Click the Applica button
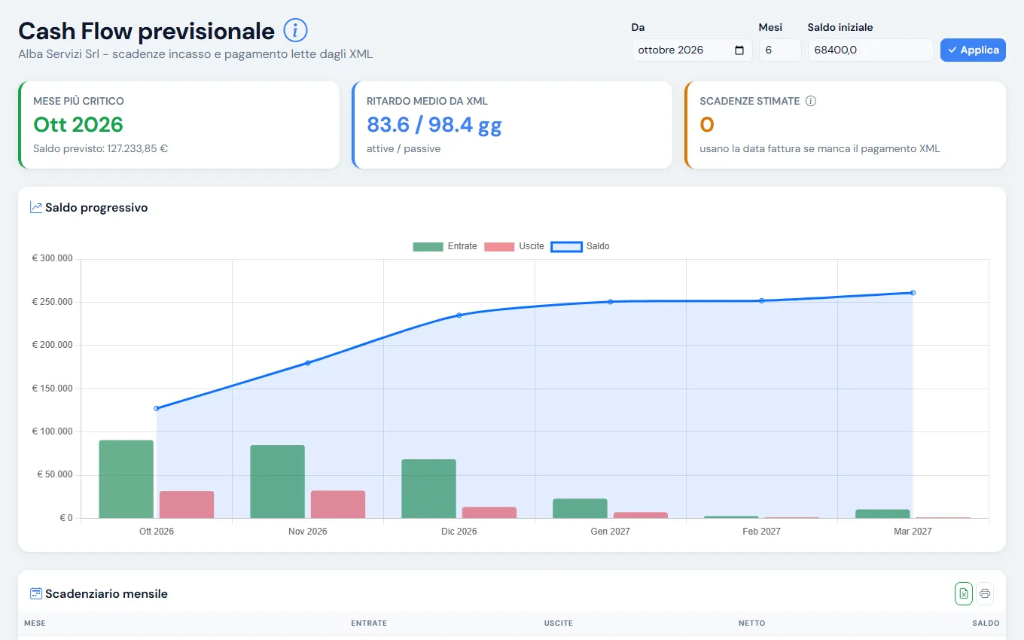Screen dimensions: 1024x640 [973, 50]
